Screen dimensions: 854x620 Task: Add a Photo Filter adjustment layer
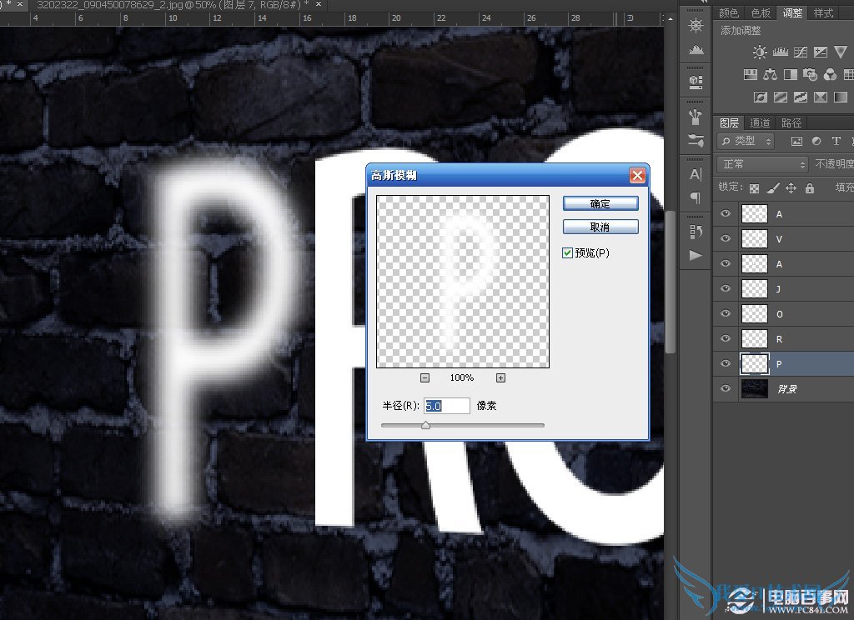click(x=810, y=74)
